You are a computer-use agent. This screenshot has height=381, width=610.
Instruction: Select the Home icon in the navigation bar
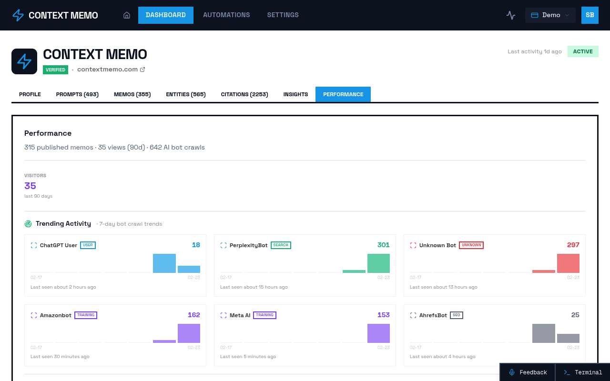126,15
